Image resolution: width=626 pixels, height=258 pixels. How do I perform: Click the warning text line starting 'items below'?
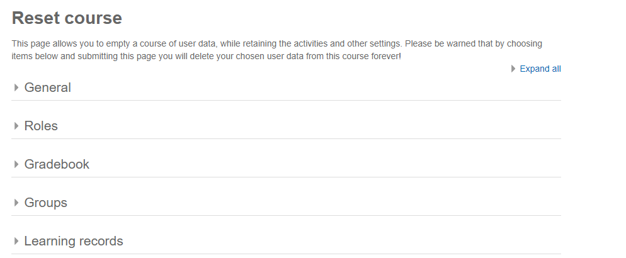207,56
